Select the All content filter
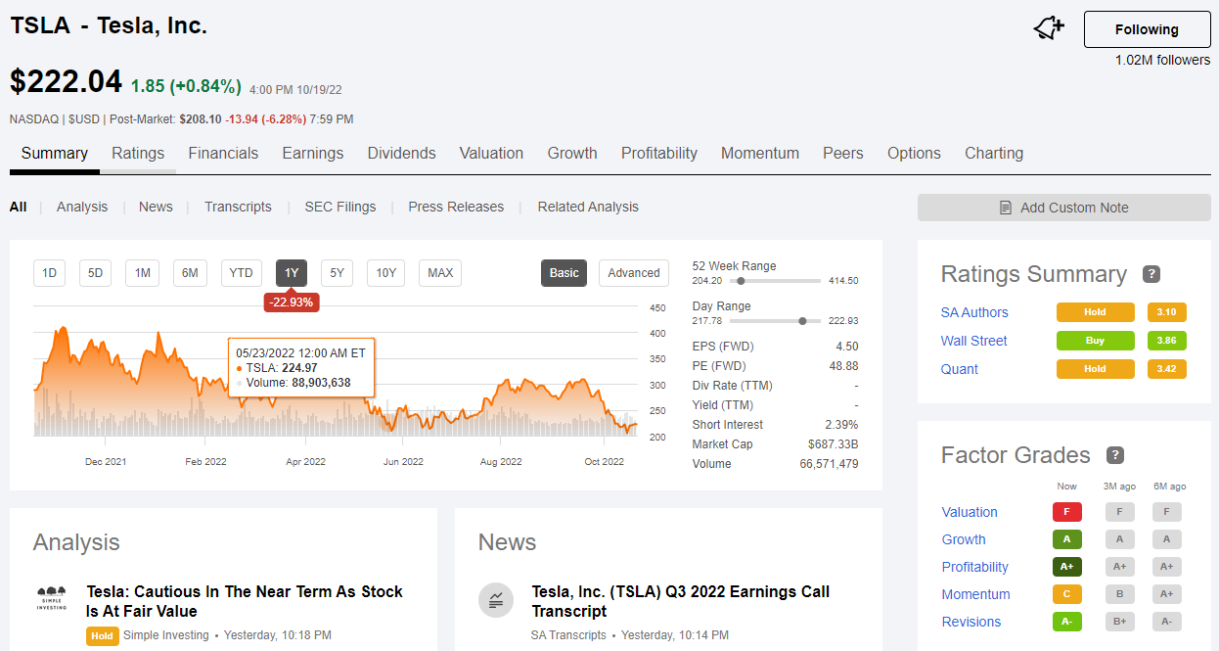Screen dimensions: 1219x651 pos(18,207)
